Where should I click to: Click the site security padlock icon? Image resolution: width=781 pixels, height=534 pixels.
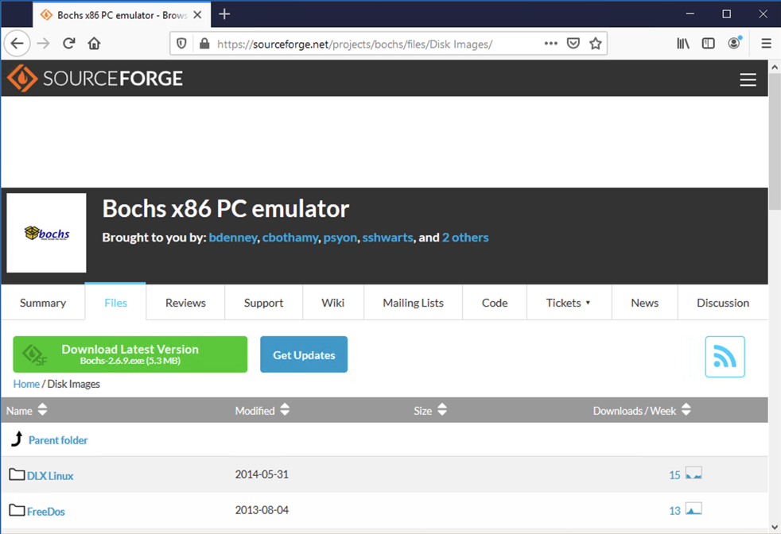tap(204, 44)
